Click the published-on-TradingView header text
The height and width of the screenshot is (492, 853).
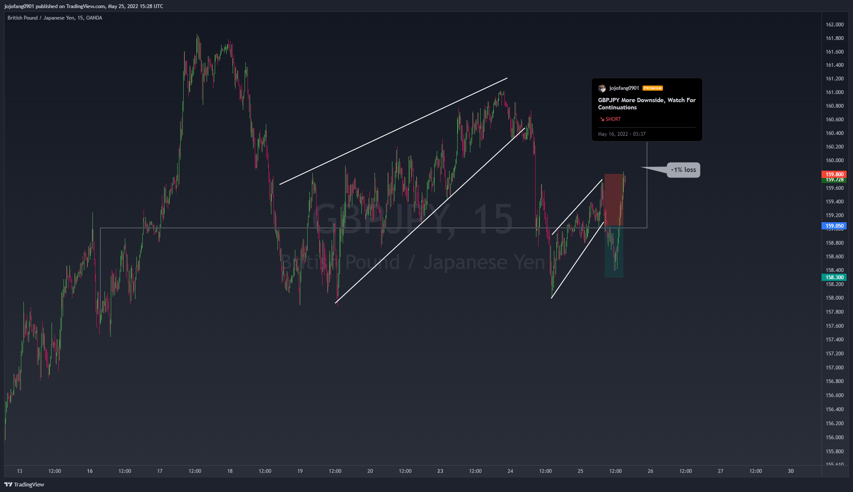pyautogui.click(x=84, y=6)
